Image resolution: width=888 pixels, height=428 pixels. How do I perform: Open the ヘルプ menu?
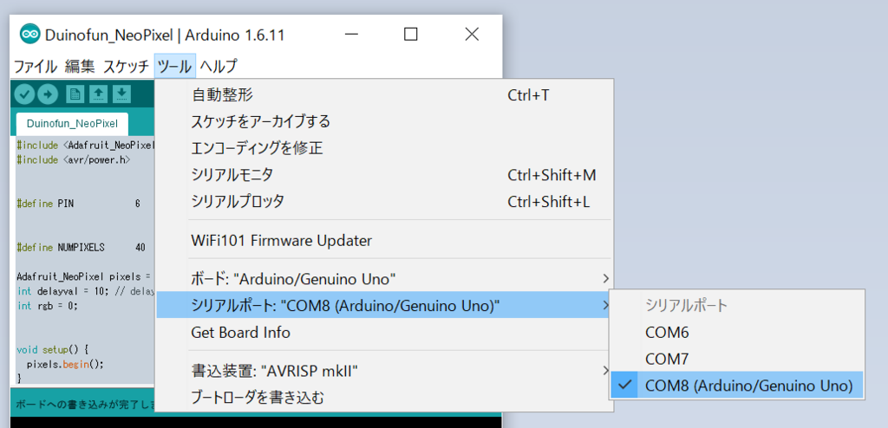219,66
